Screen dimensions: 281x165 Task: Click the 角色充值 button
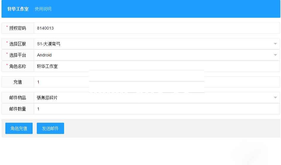click(19, 128)
